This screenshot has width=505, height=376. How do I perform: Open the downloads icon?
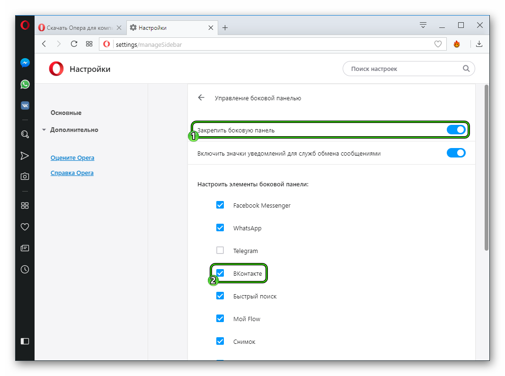(x=479, y=44)
